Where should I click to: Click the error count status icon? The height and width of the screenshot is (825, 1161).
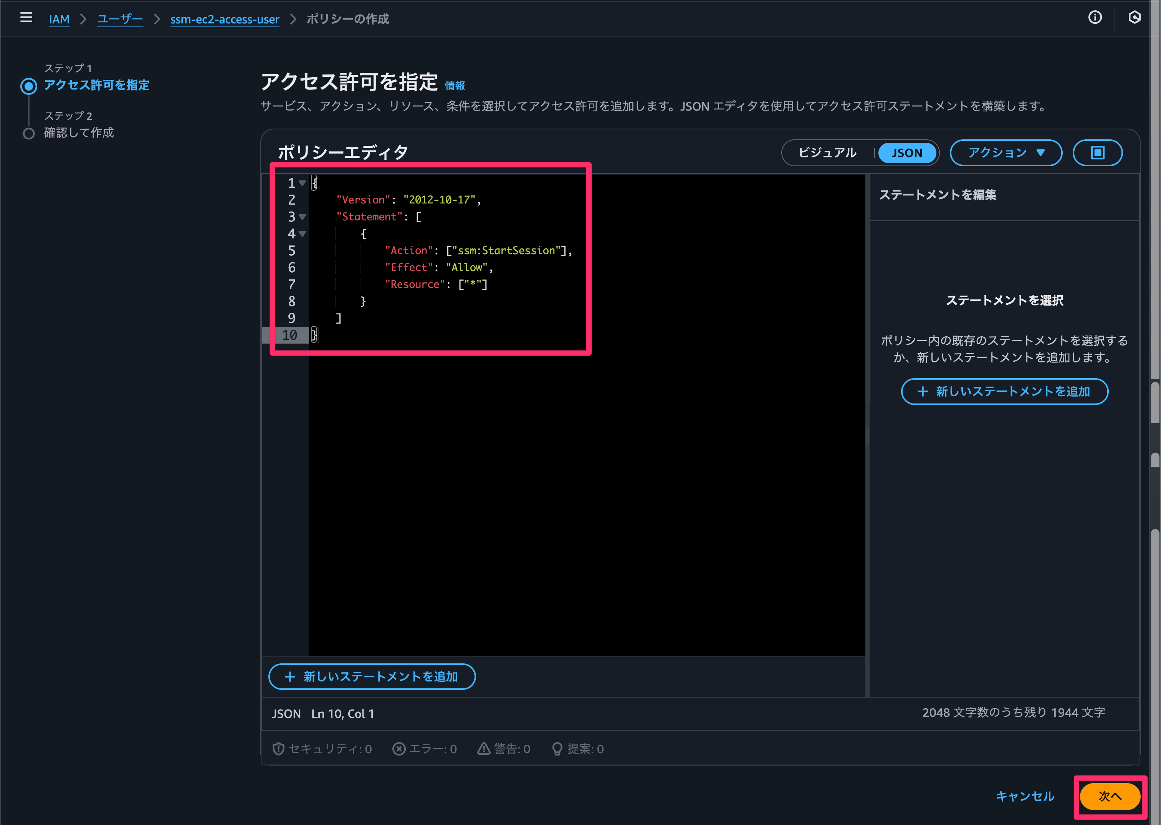[399, 749]
